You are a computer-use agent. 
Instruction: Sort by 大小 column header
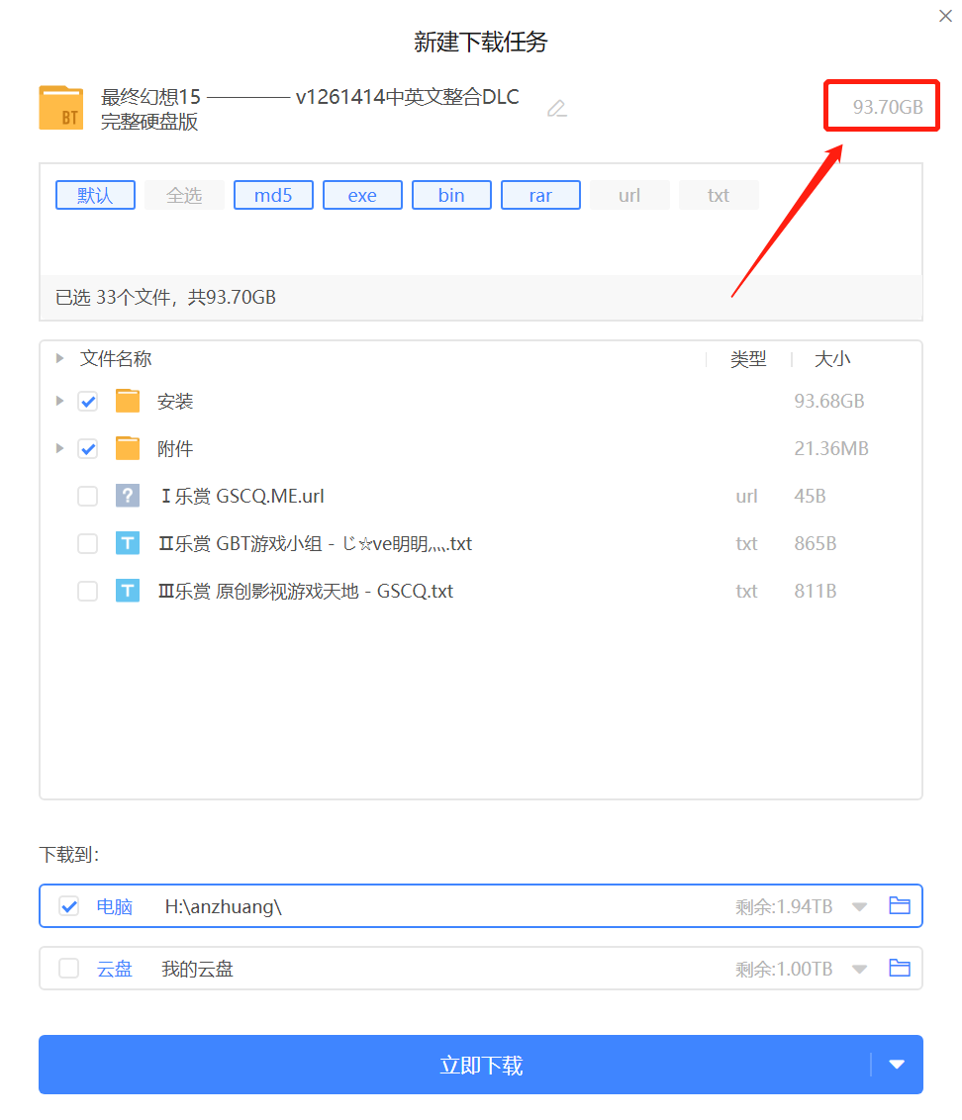(x=832, y=359)
